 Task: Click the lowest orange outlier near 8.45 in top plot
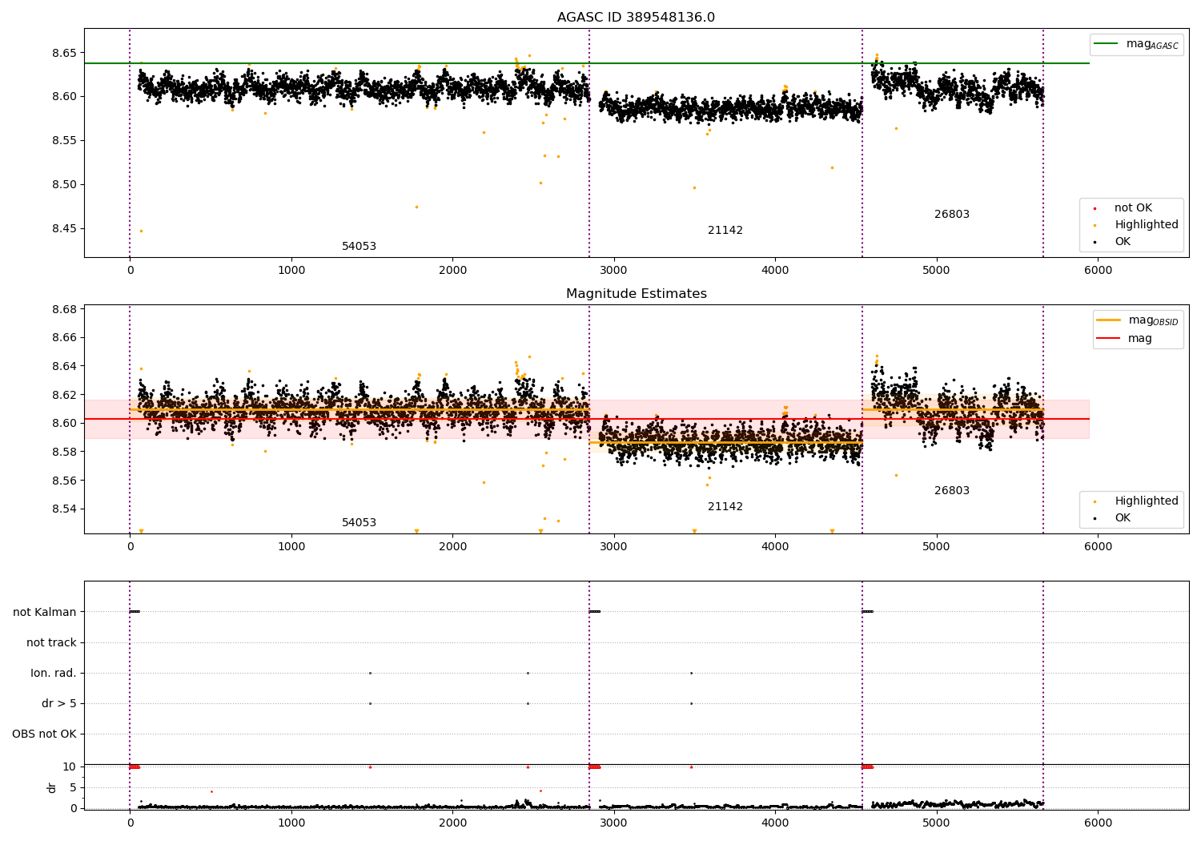[x=141, y=231]
